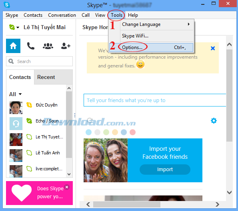Click Echo / Sound online status icon

(x=29, y=121)
